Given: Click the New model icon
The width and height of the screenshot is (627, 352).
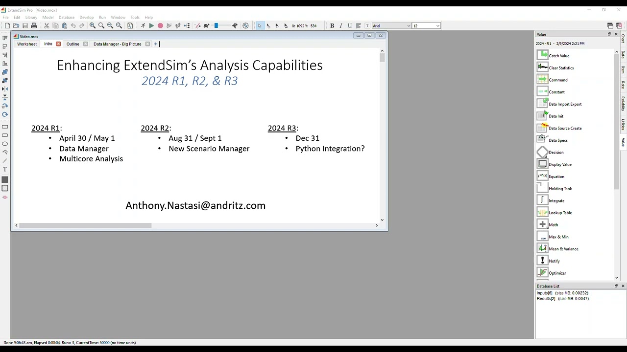Looking at the screenshot, I should click(7, 25).
